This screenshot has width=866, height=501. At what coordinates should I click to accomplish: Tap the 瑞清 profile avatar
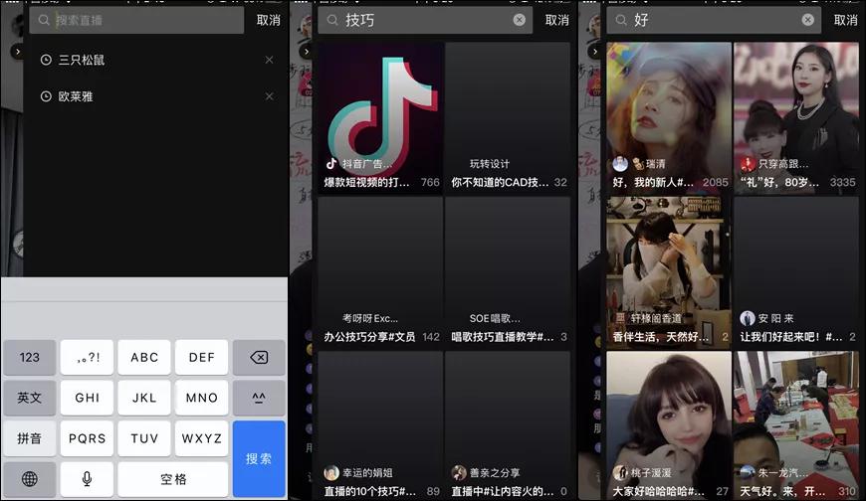(620, 163)
